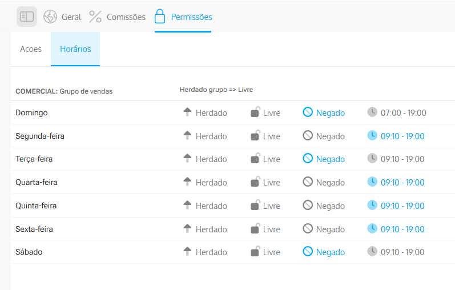Switch to the Horários tab

[75, 49]
